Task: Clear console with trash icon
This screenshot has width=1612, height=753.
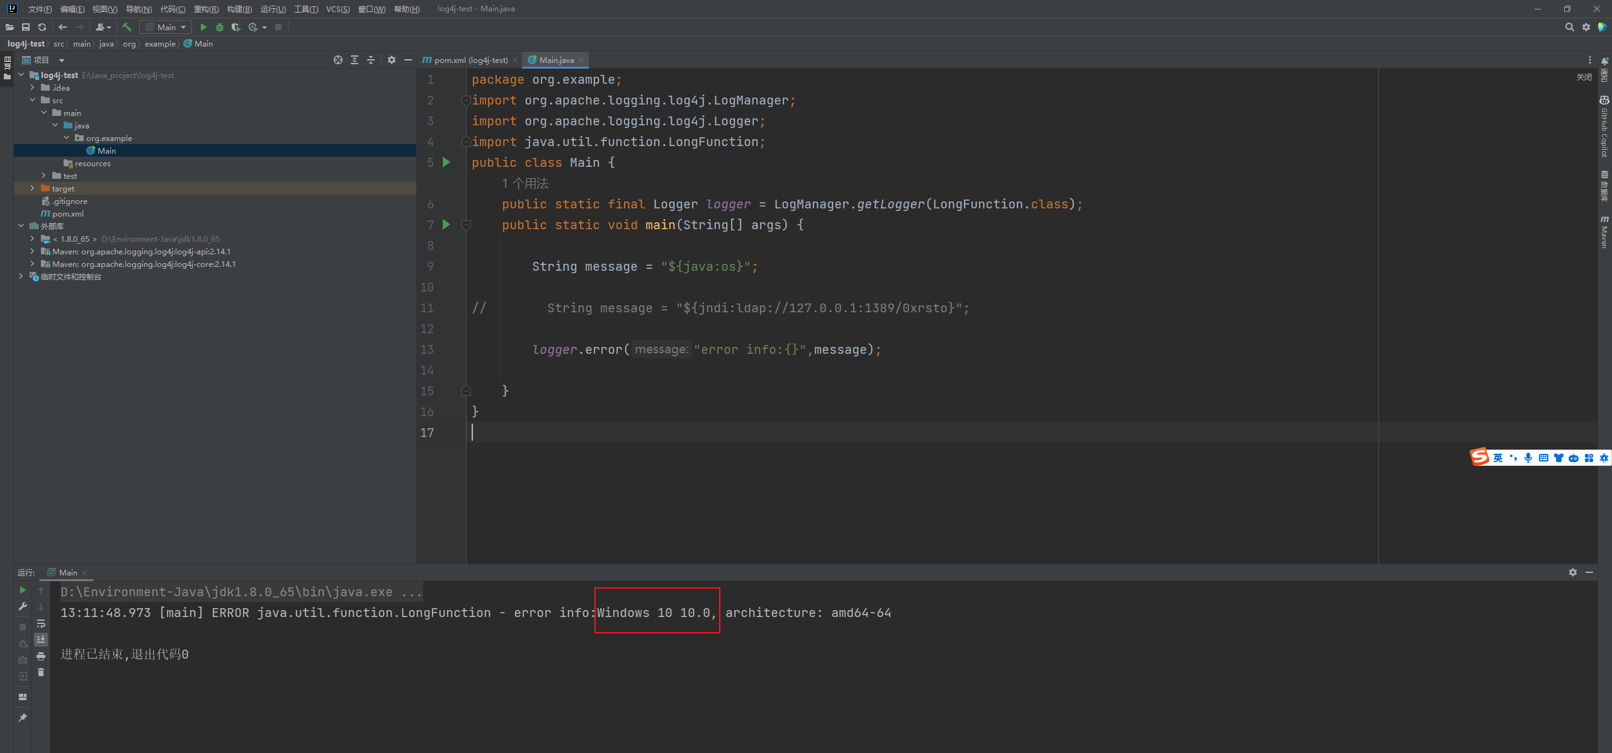Action: (41, 672)
